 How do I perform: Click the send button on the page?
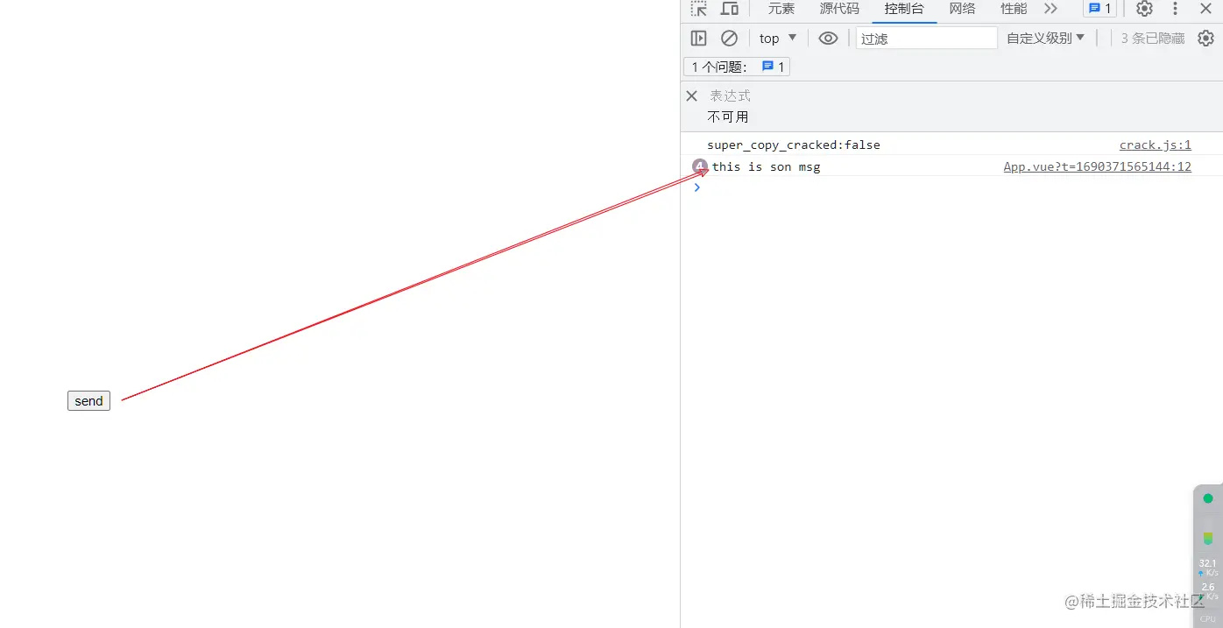(x=88, y=401)
